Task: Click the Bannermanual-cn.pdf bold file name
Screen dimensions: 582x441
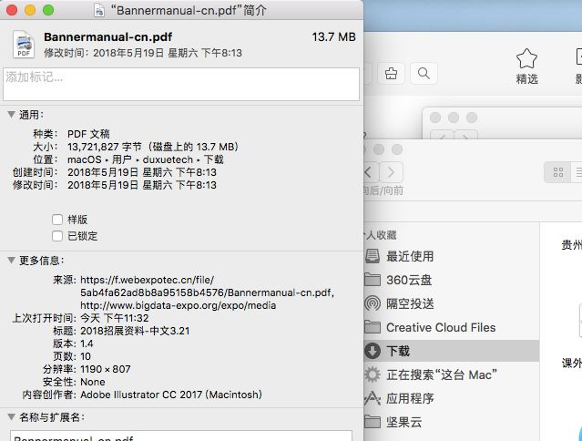Action: [108, 36]
